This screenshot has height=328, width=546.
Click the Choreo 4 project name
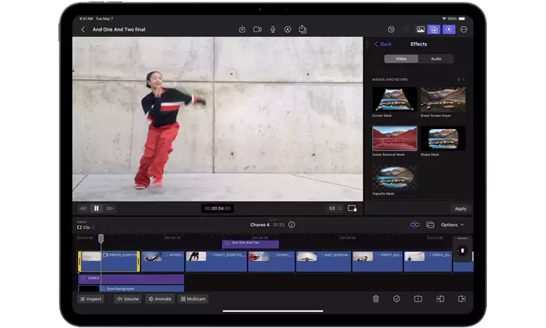(x=259, y=224)
